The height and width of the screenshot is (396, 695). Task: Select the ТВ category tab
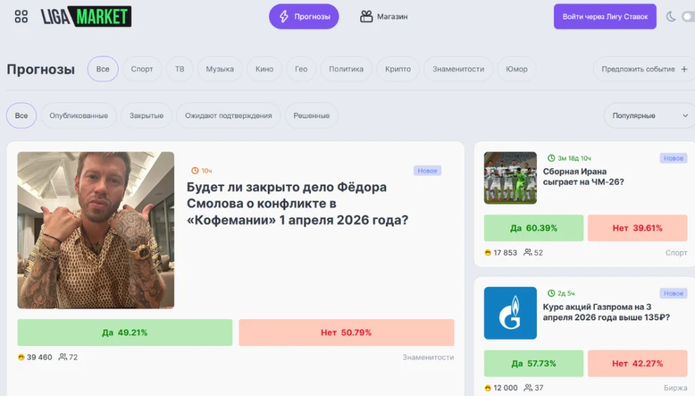(179, 69)
